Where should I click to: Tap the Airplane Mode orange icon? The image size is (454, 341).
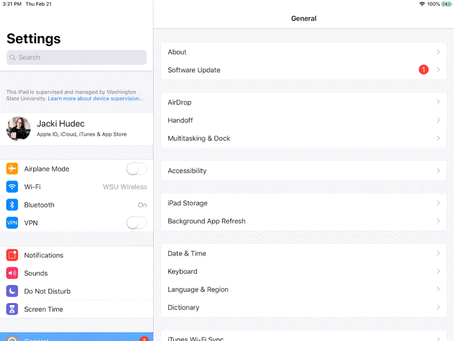click(x=12, y=169)
